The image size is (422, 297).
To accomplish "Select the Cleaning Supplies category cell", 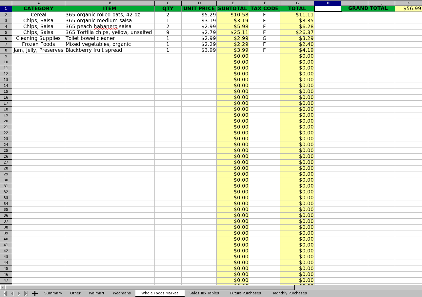I will tap(38, 38).
